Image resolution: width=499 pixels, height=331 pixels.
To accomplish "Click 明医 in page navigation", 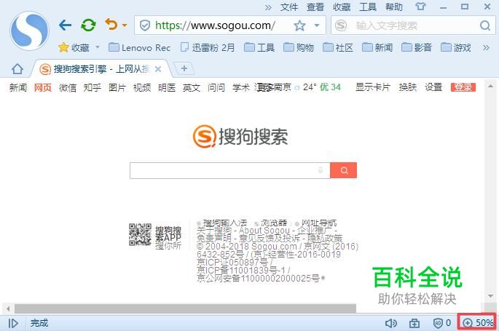I will click(x=167, y=87).
